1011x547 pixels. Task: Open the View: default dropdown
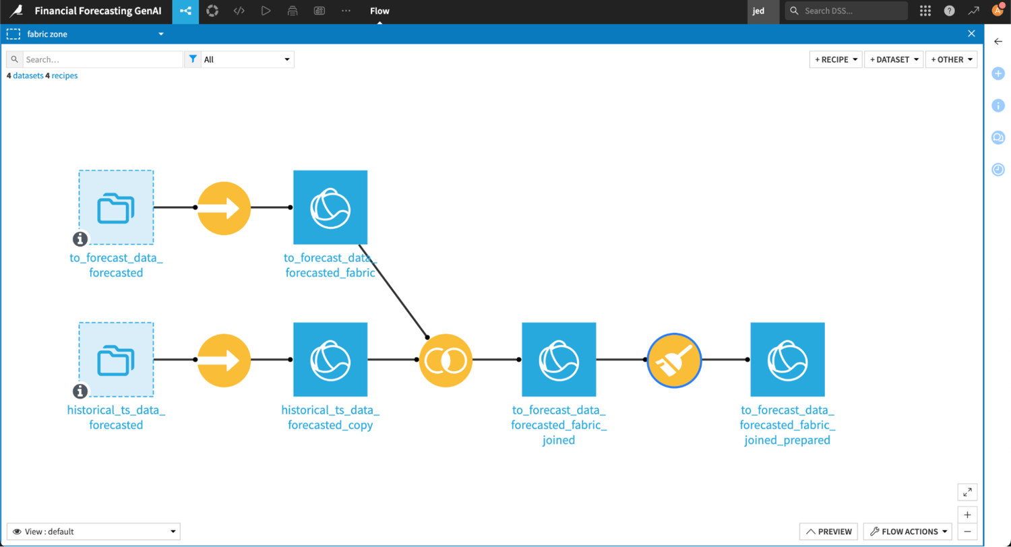click(x=94, y=531)
